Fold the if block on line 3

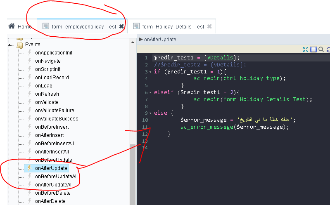(x=150, y=72)
